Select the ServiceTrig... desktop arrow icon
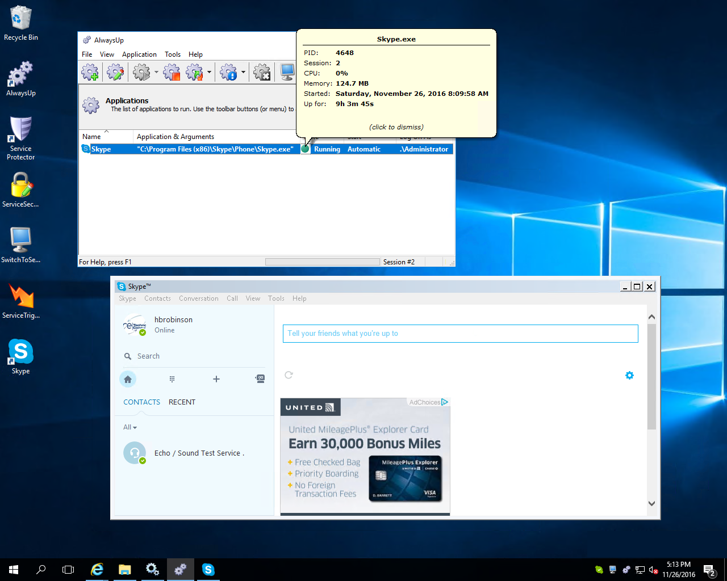The image size is (727, 581). 21,301
